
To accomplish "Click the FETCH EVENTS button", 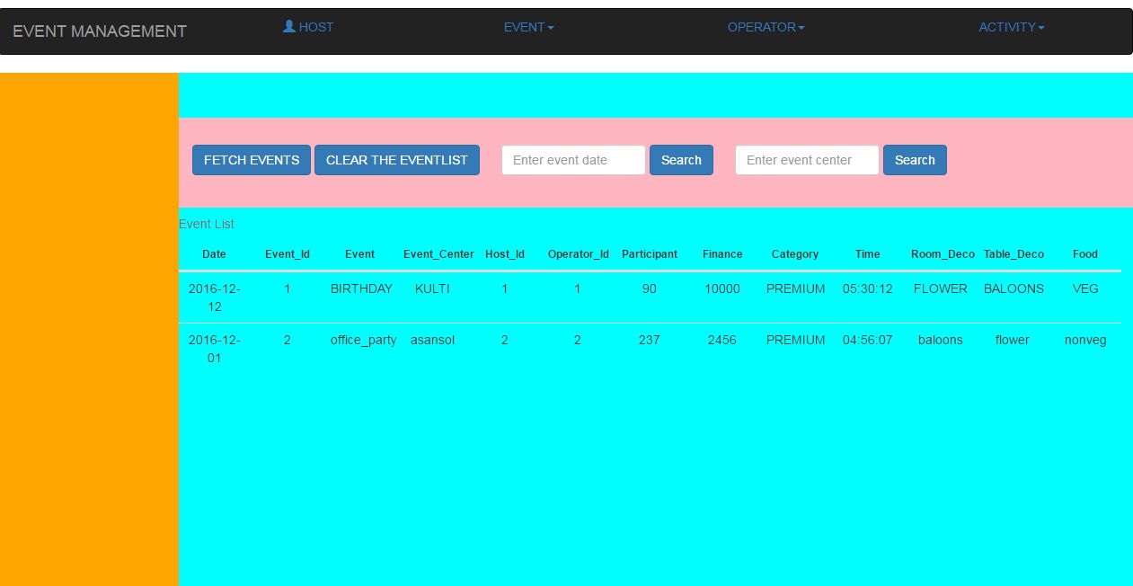I will coord(252,160).
